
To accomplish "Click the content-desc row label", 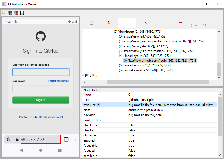I will [93, 120].
